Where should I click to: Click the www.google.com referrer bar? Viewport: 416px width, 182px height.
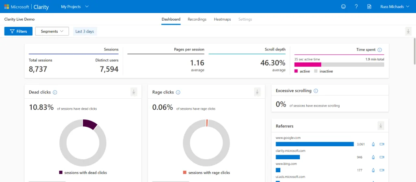click(315, 144)
